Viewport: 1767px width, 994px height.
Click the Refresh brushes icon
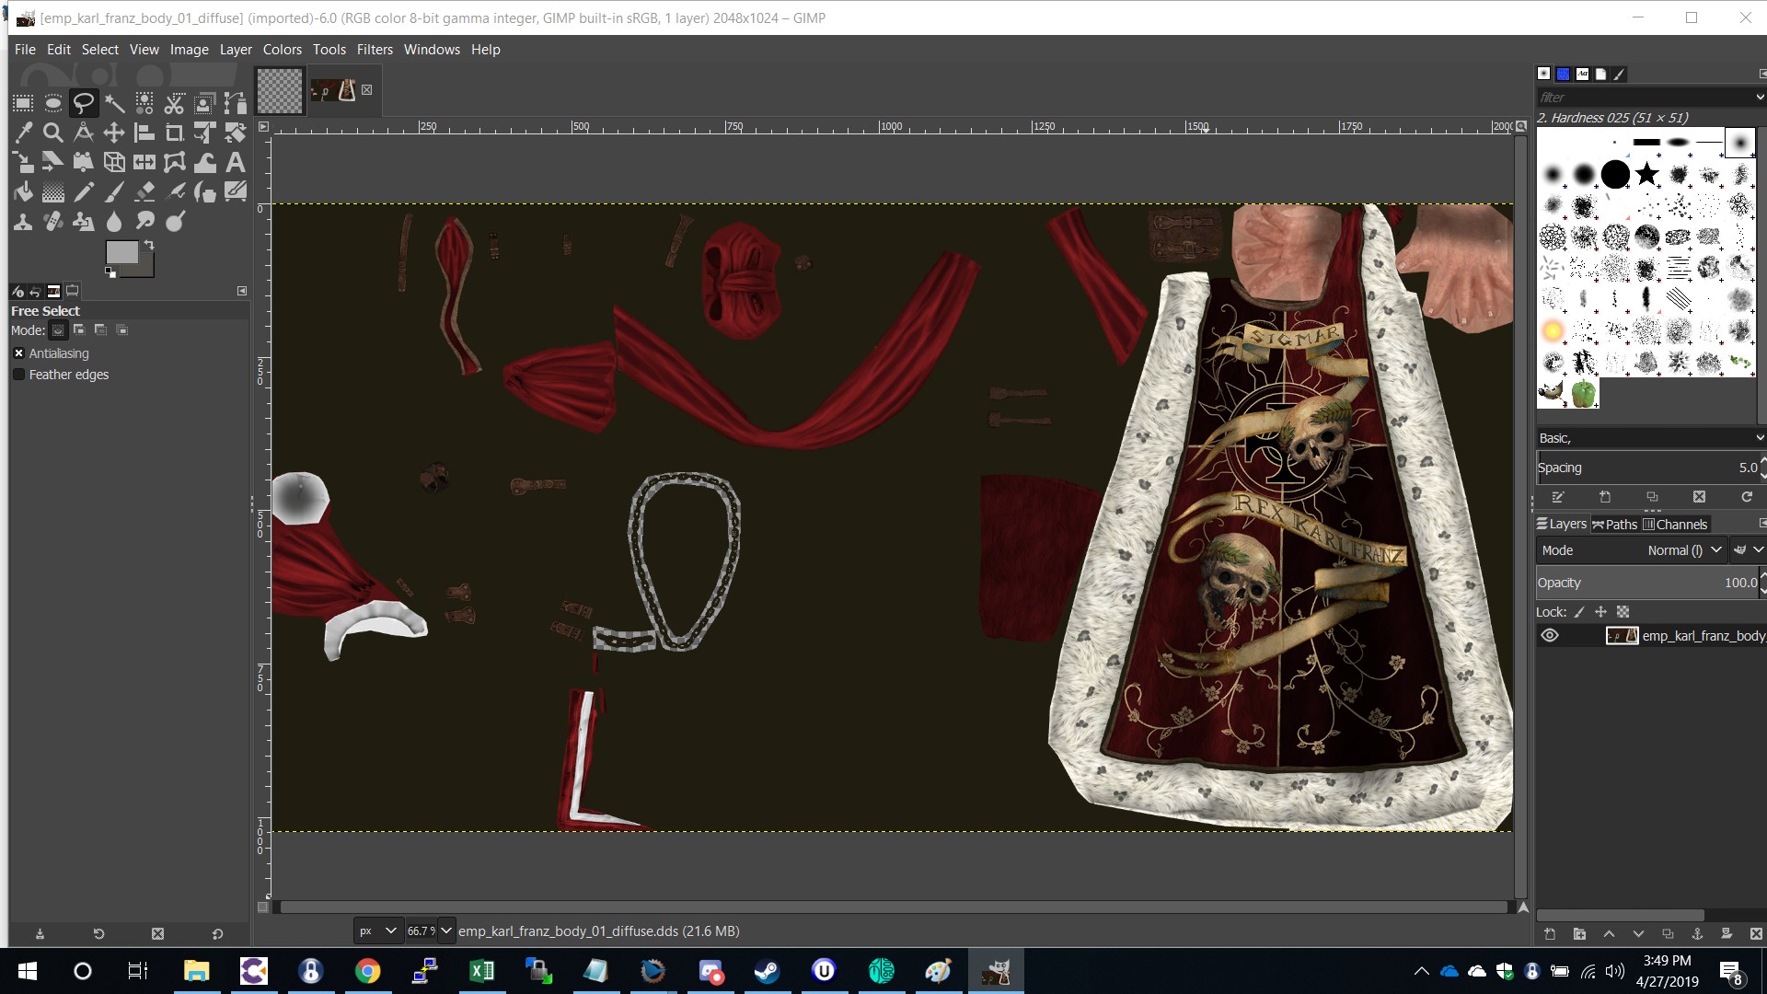click(x=1747, y=497)
